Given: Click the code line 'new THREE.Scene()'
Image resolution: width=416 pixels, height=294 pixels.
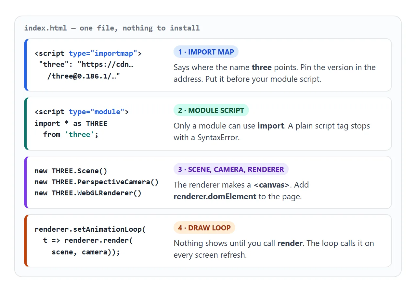Looking at the screenshot, I should pos(71,171).
